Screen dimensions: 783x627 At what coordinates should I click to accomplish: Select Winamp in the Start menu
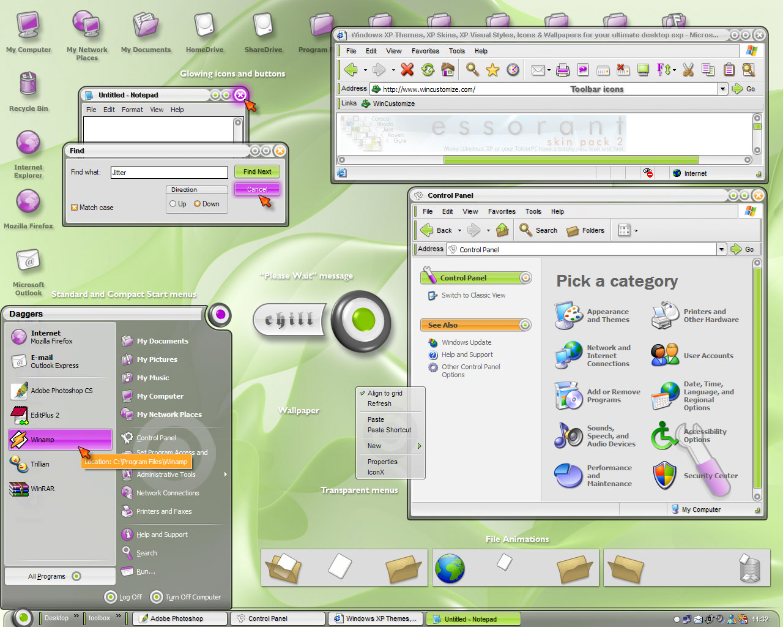click(60, 440)
